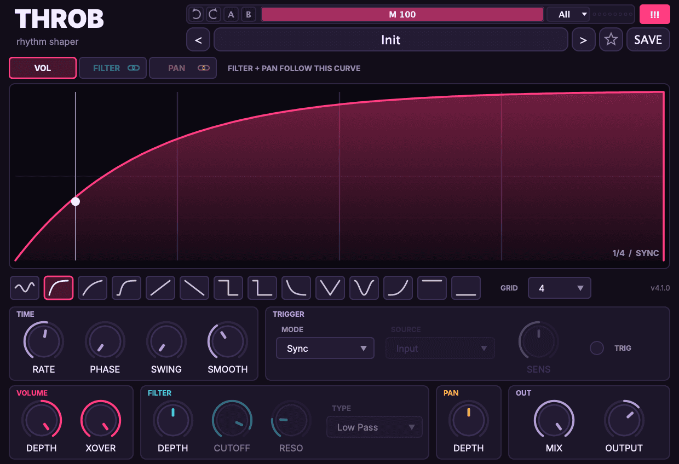Click the RATE knob
This screenshot has height=464, width=679.
tap(44, 341)
